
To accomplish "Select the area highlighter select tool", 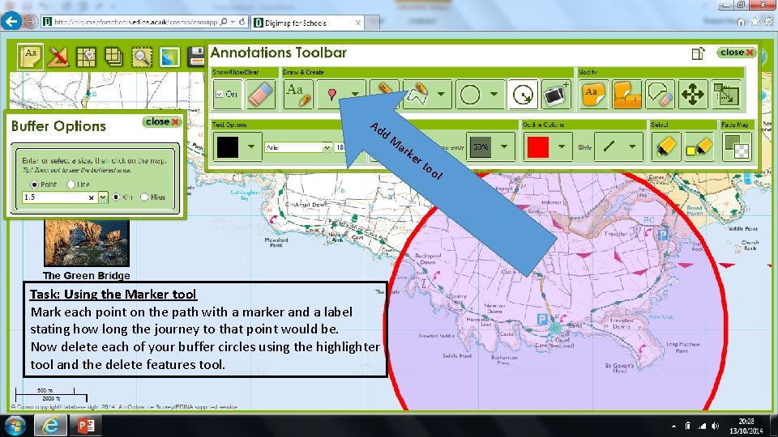I will click(699, 147).
